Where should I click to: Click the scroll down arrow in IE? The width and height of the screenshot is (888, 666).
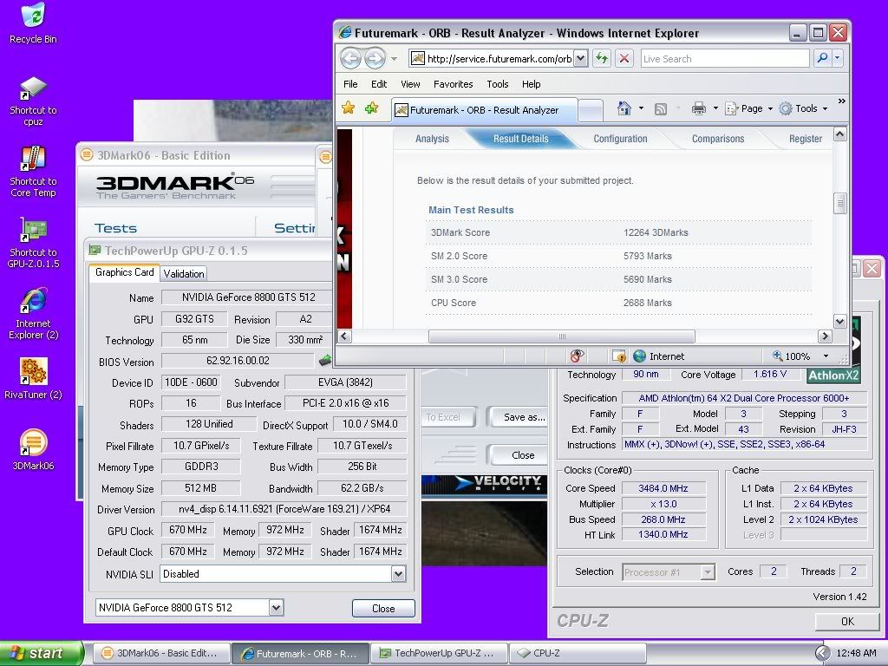pyautogui.click(x=839, y=321)
